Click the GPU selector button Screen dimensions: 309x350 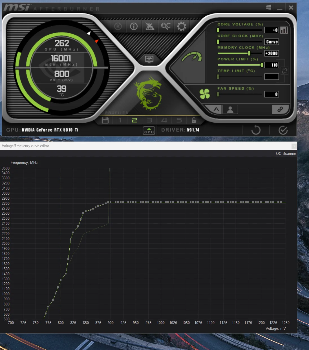coord(149,131)
